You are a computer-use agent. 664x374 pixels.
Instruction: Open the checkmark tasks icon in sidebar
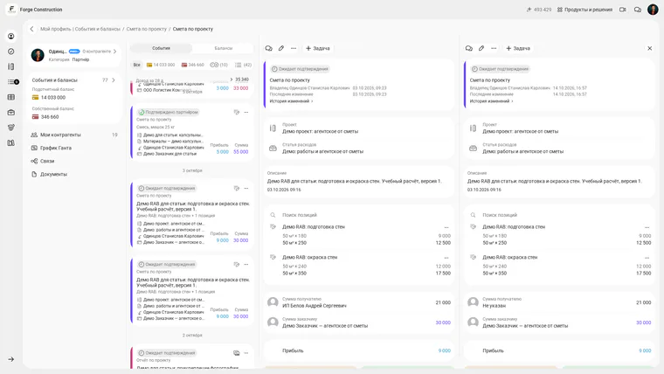click(x=11, y=52)
